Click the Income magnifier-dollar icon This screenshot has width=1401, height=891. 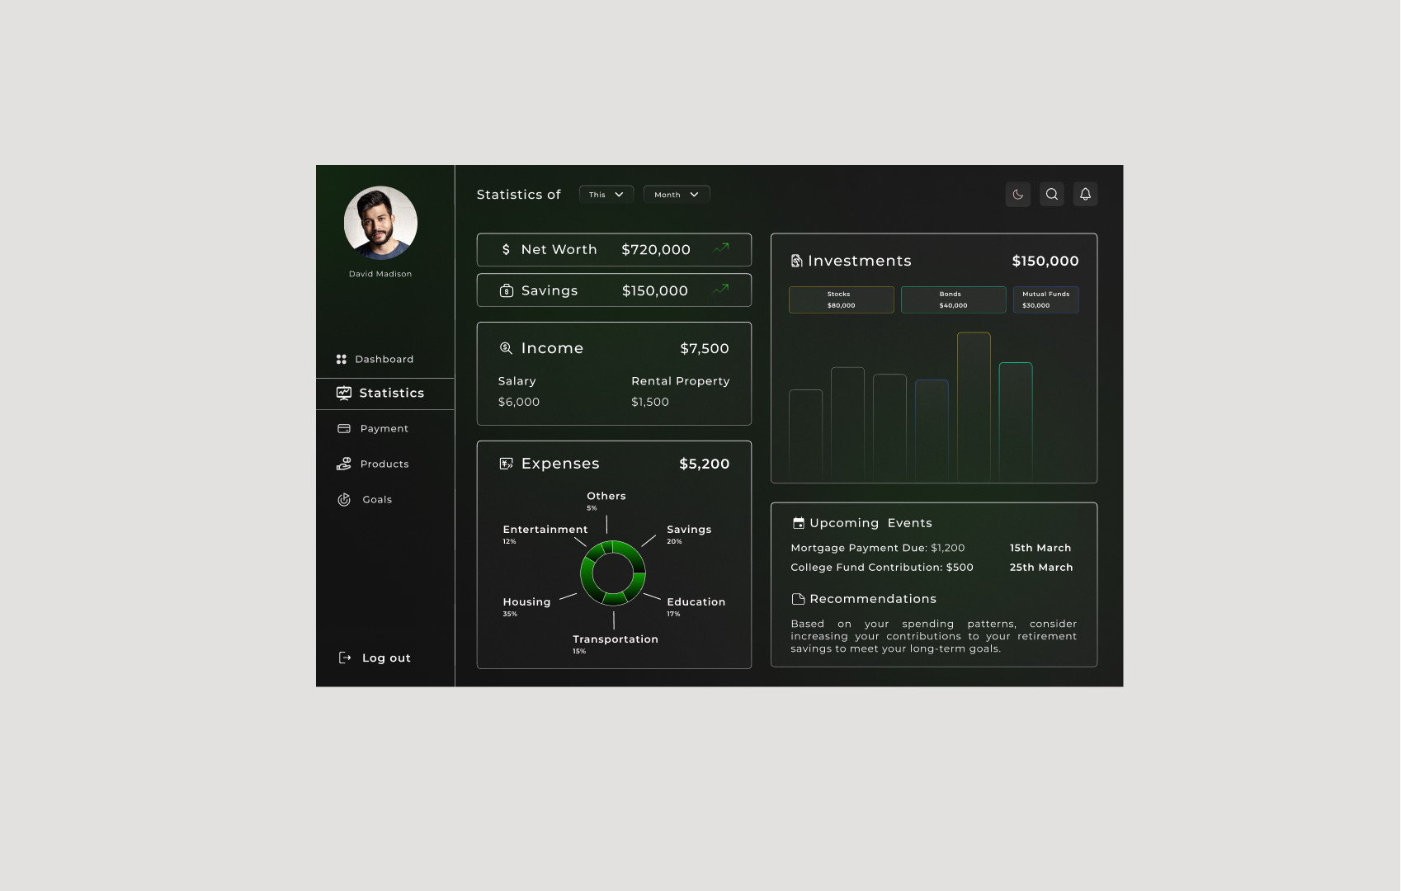coord(507,348)
